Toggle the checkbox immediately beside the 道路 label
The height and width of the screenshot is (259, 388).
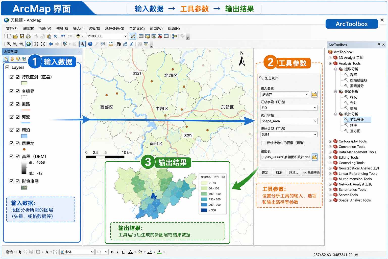pos(18,104)
